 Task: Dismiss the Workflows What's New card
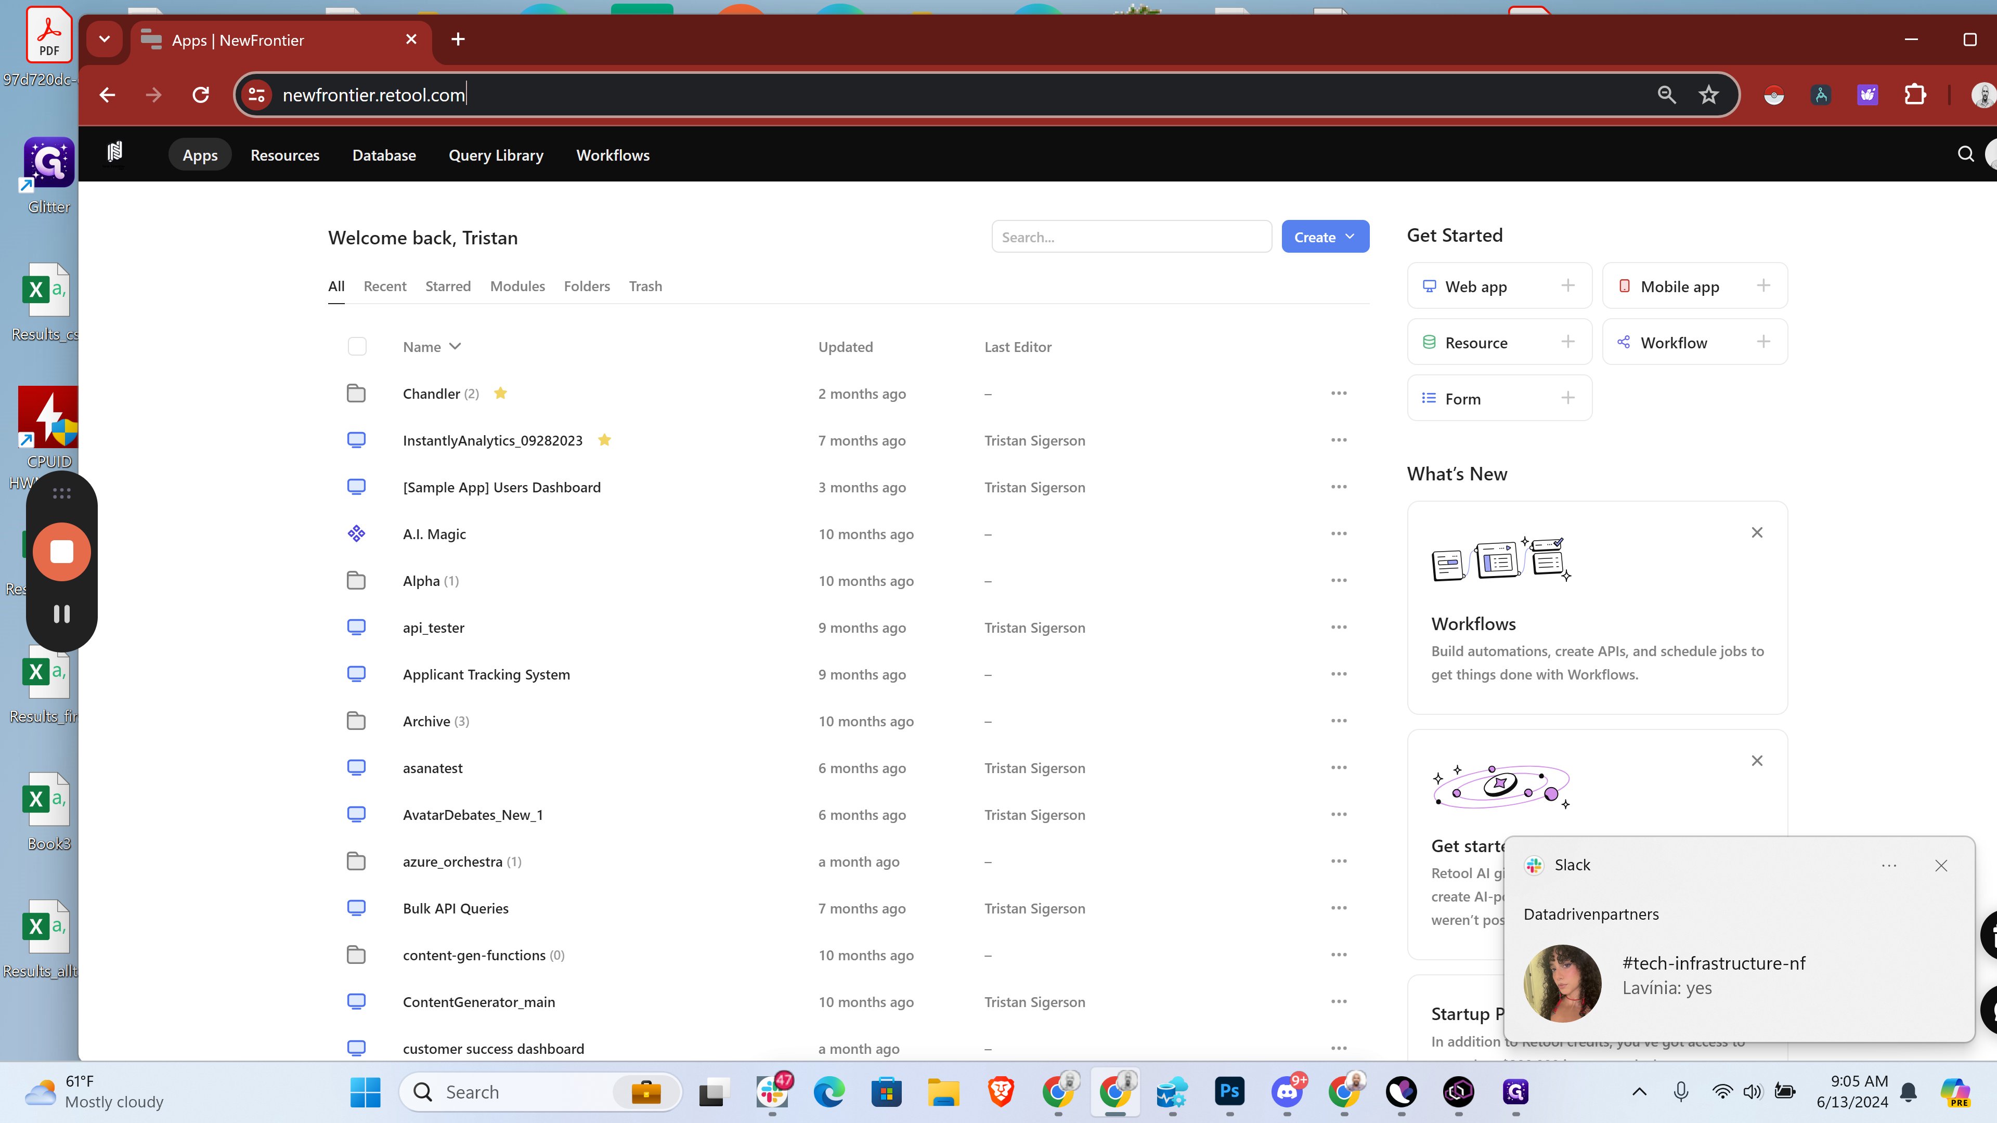click(1757, 532)
